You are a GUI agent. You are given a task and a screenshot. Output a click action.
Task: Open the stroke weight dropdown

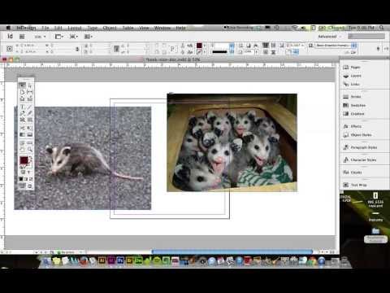[232, 46]
